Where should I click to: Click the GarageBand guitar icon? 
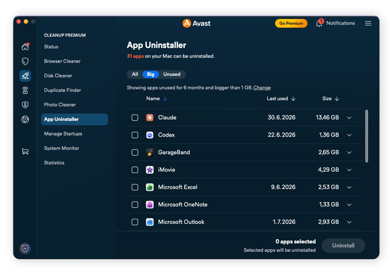point(150,152)
